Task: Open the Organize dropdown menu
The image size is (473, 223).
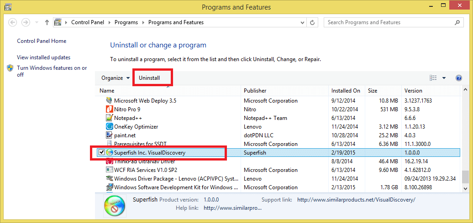Action: pos(116,78)
